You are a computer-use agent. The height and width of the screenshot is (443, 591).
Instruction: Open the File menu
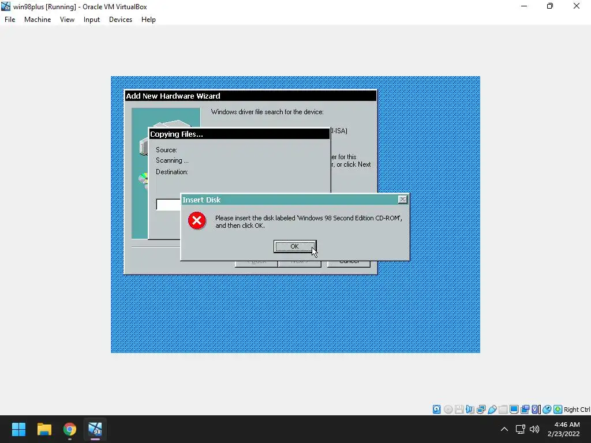(x=10, y=20)
